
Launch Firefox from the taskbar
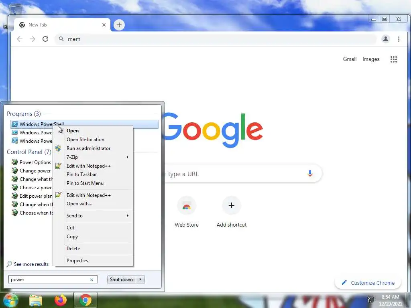click(61, 300)
